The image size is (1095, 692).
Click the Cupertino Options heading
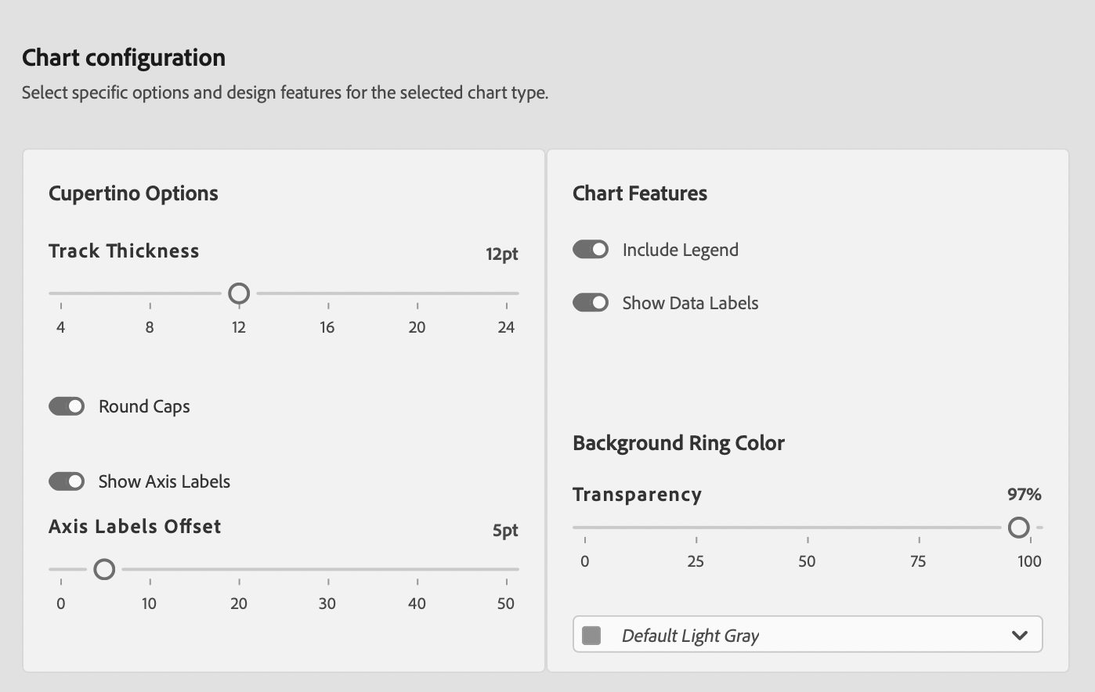coord(133,193)
